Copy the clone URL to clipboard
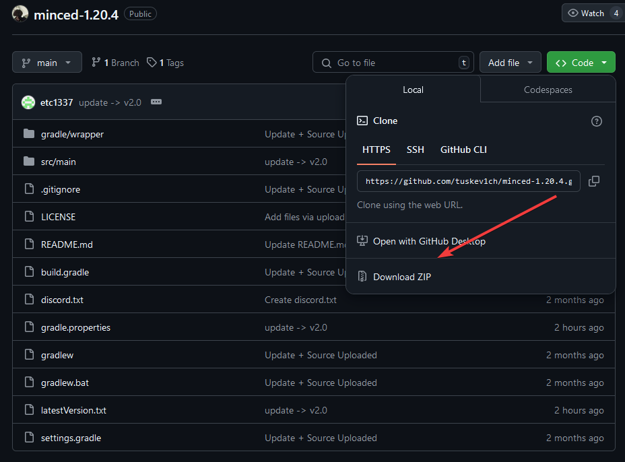Viewport: 625px width, 462px height. (x=594, y=181)
